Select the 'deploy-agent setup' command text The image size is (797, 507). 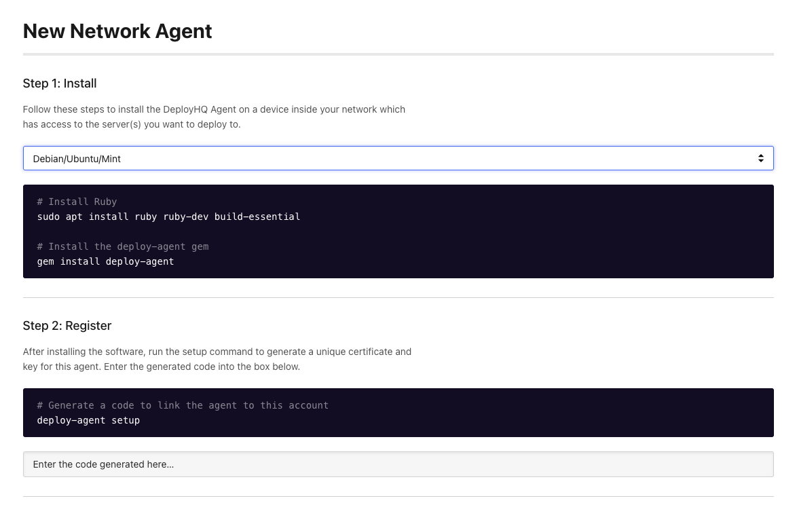[x=88, y=420]
